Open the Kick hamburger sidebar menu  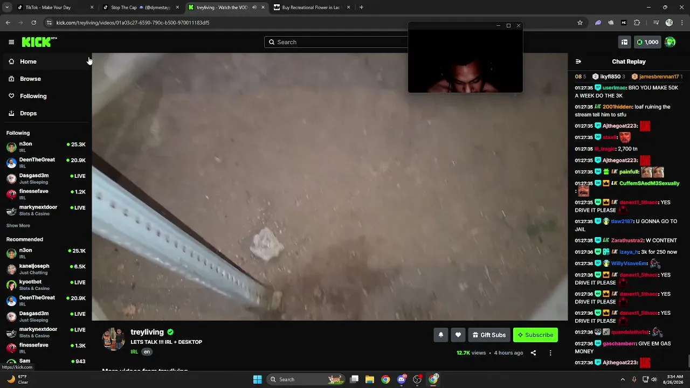coord(11,42)
